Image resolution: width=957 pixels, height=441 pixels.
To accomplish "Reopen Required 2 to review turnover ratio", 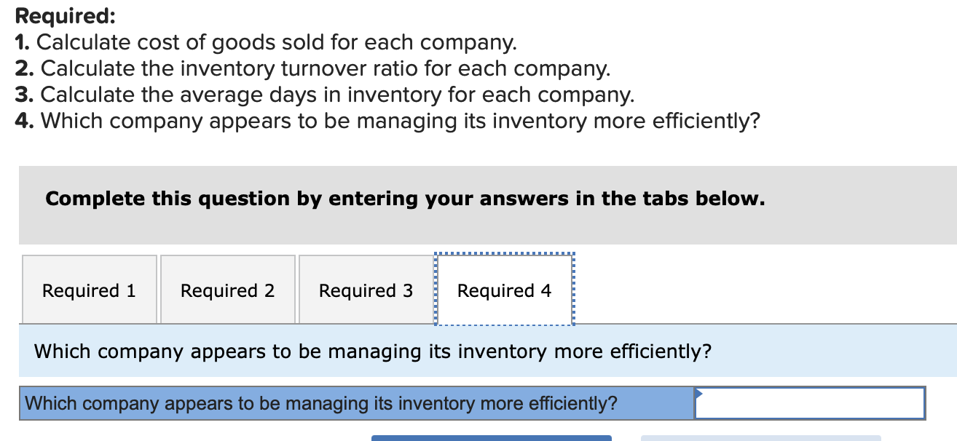I will (227, 290).
